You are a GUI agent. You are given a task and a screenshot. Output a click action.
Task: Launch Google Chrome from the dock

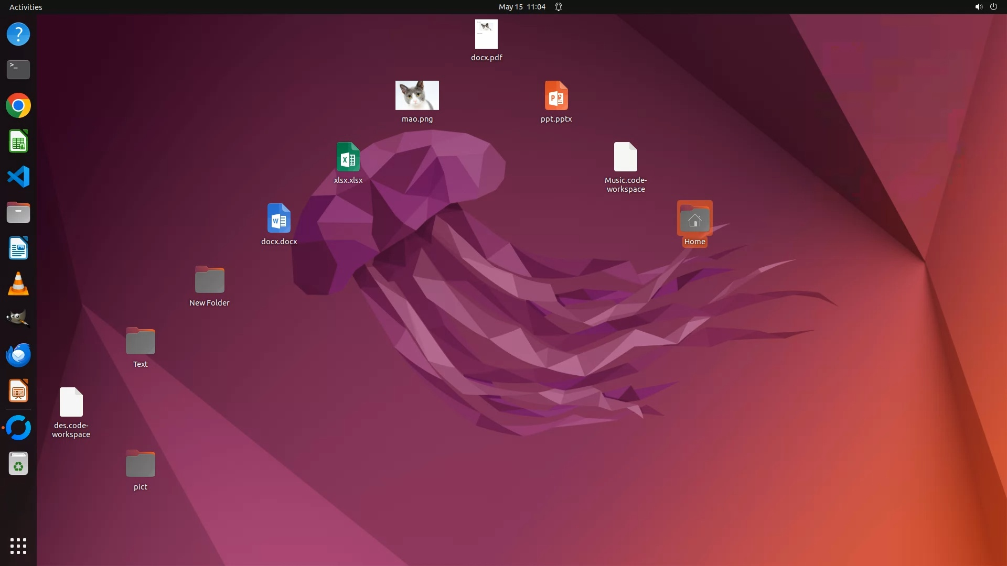pos(18,106)
